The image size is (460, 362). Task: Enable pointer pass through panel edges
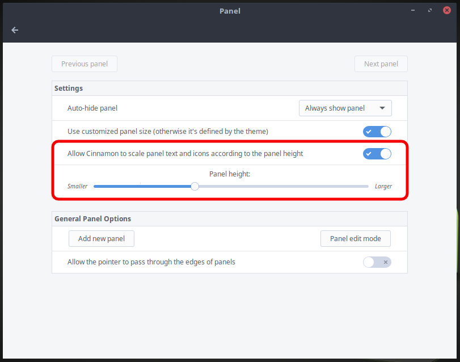click(x=377, y=262)
